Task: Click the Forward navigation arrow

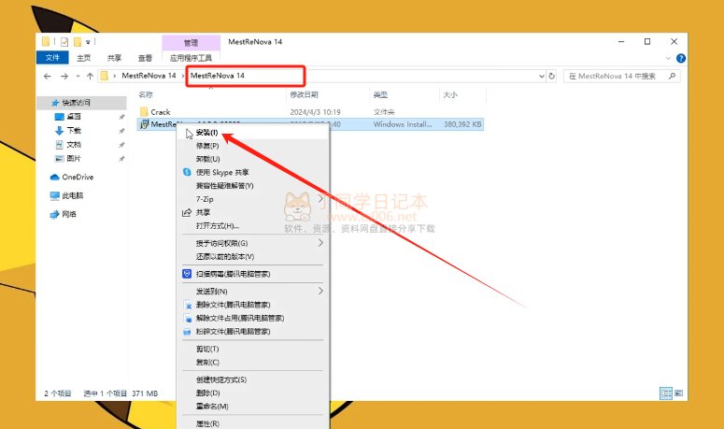Action: pyautogui.click(x=64, y=77)
